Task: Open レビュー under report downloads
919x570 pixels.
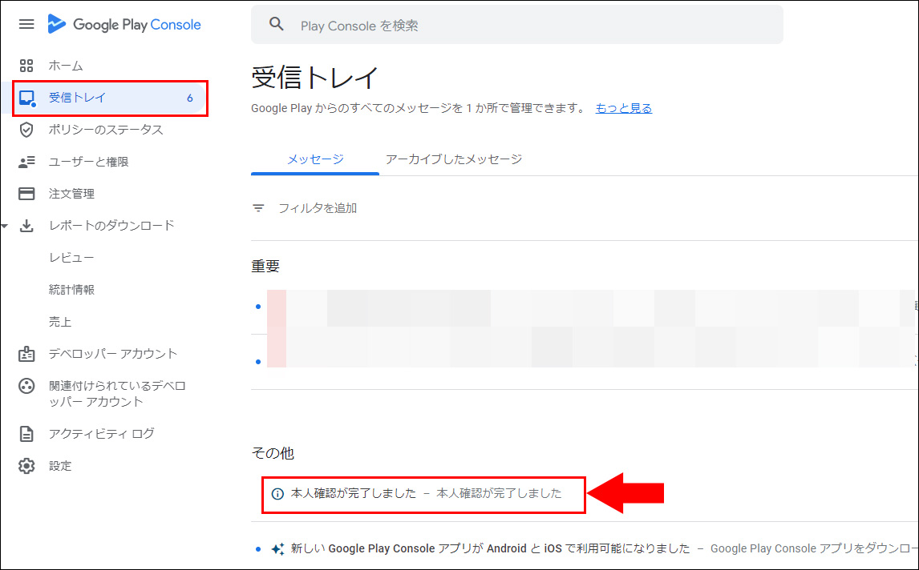Action: [x=71, y=258]
